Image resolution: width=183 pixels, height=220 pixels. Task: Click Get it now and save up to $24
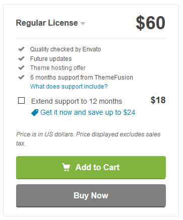coord(87,112)
